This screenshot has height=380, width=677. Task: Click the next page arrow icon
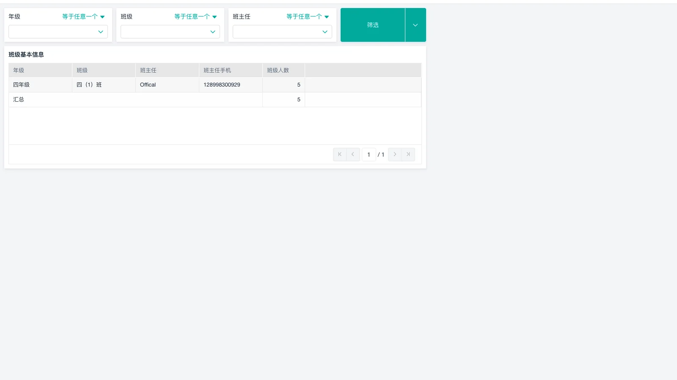pyautogui.click(x=394, y=154)
